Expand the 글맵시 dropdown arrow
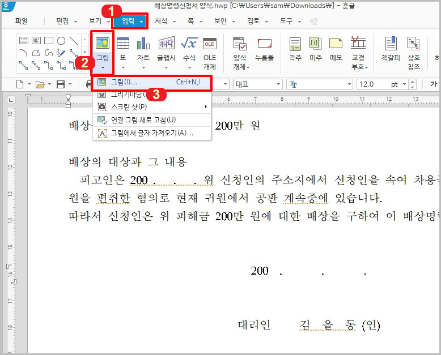 [x=166, y=67]
